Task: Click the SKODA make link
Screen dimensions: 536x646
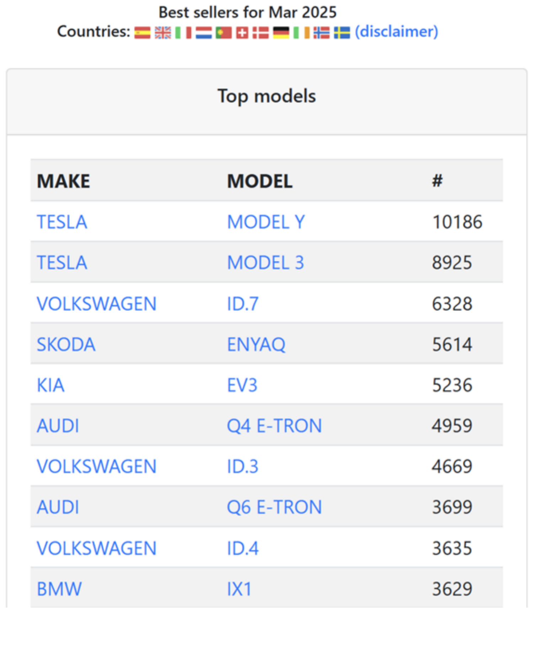Action: coord(66,345)
